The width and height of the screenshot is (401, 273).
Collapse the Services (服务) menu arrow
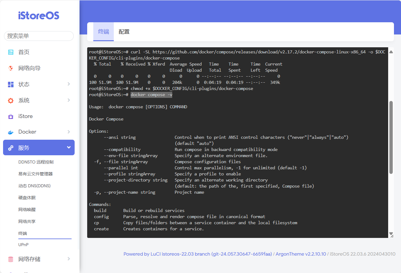(69, 148)
